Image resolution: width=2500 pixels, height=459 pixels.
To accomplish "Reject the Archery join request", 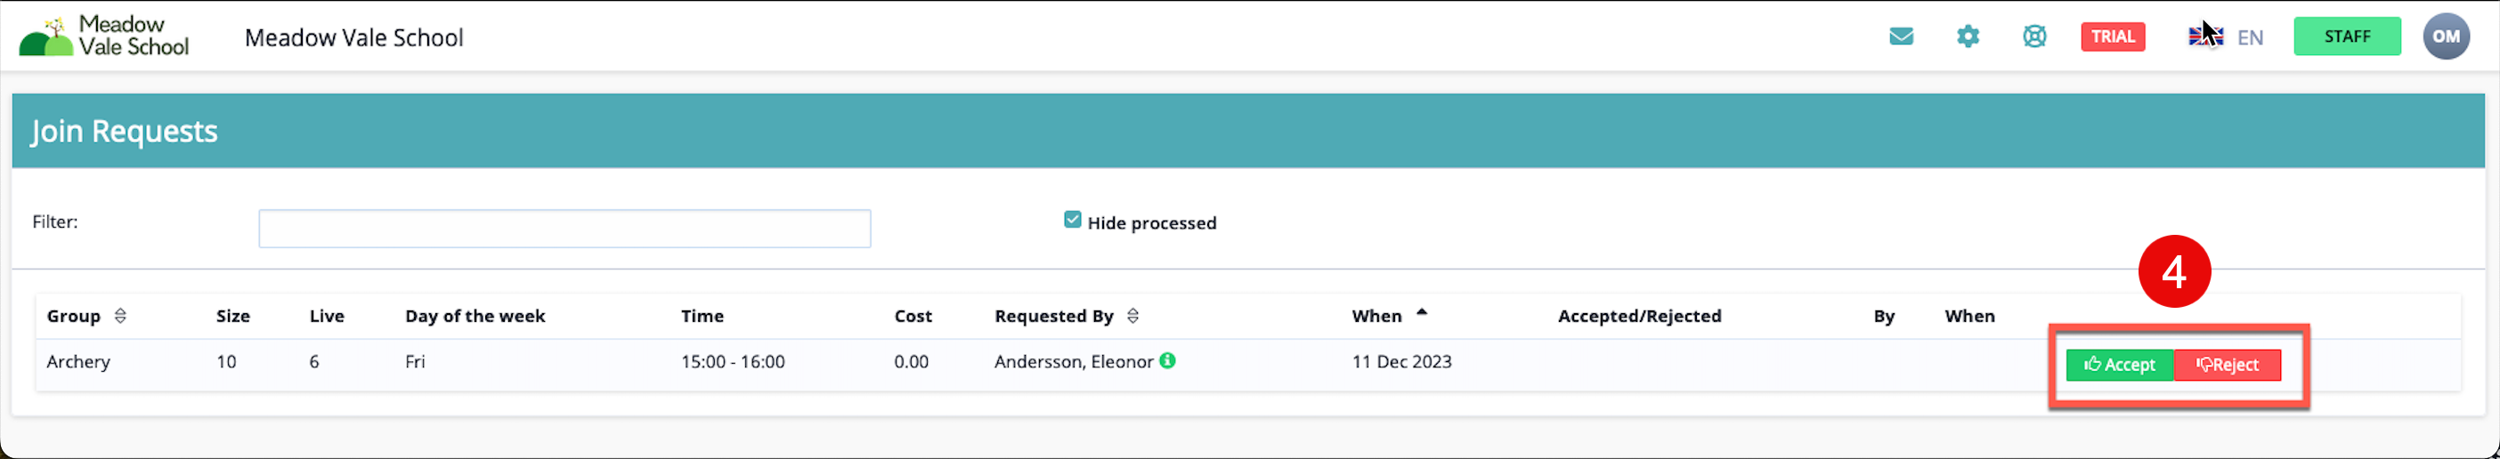I will point(2228,365).
